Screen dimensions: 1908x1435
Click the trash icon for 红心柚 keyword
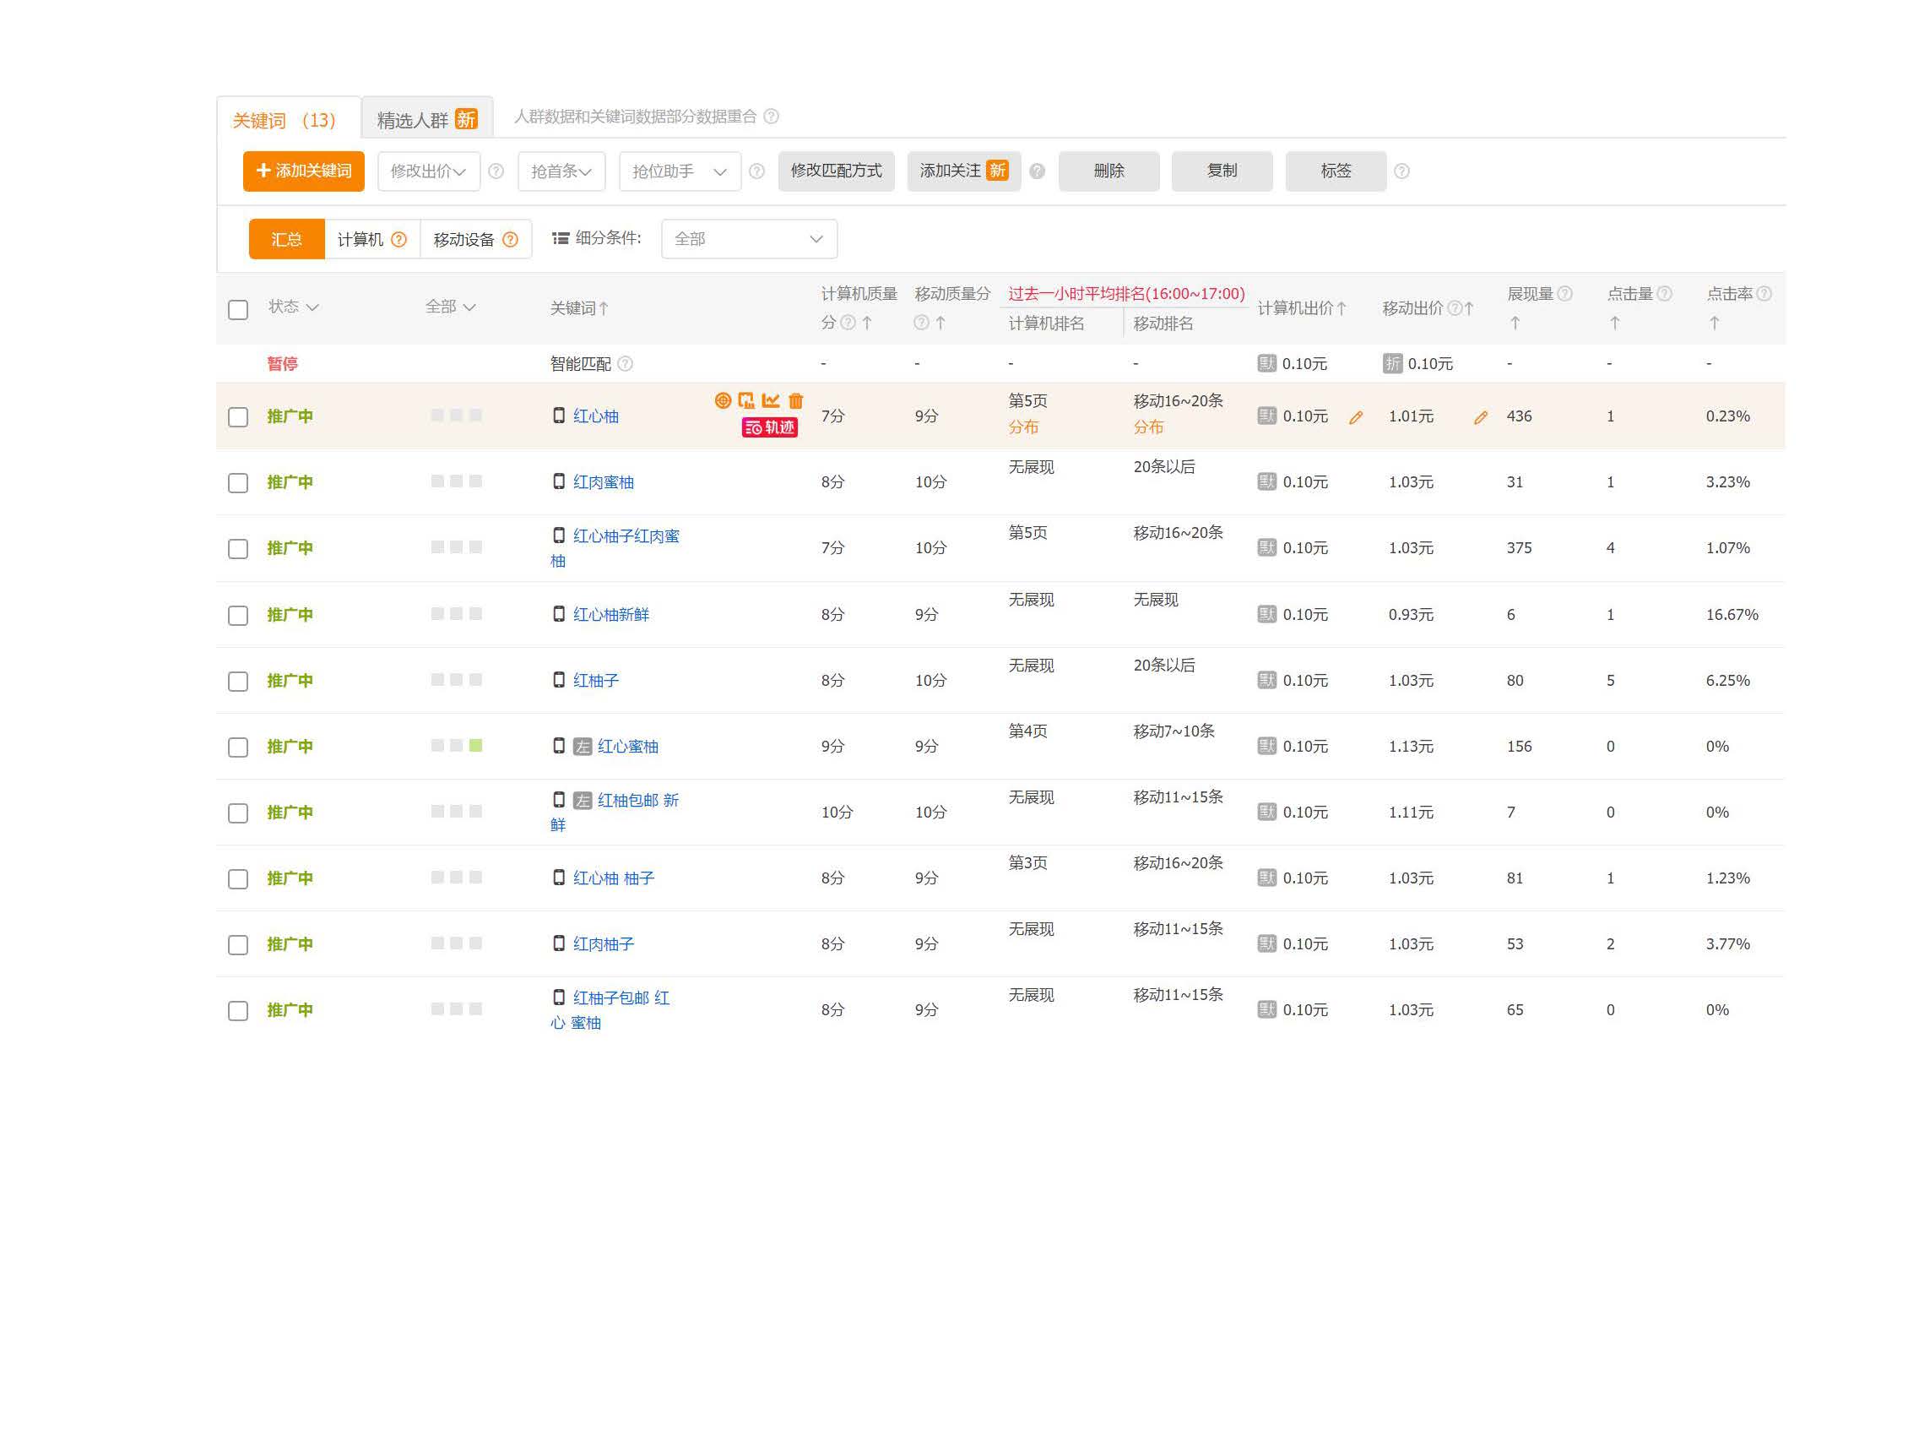pyautogui.click(x=795, y=400)
